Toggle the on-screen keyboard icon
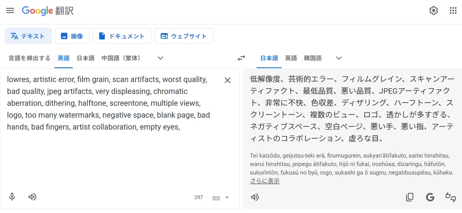 [x=216, y=198]
